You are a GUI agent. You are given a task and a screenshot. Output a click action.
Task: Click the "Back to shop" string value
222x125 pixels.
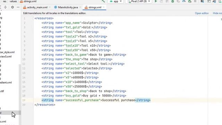click(x=100, y=91)
